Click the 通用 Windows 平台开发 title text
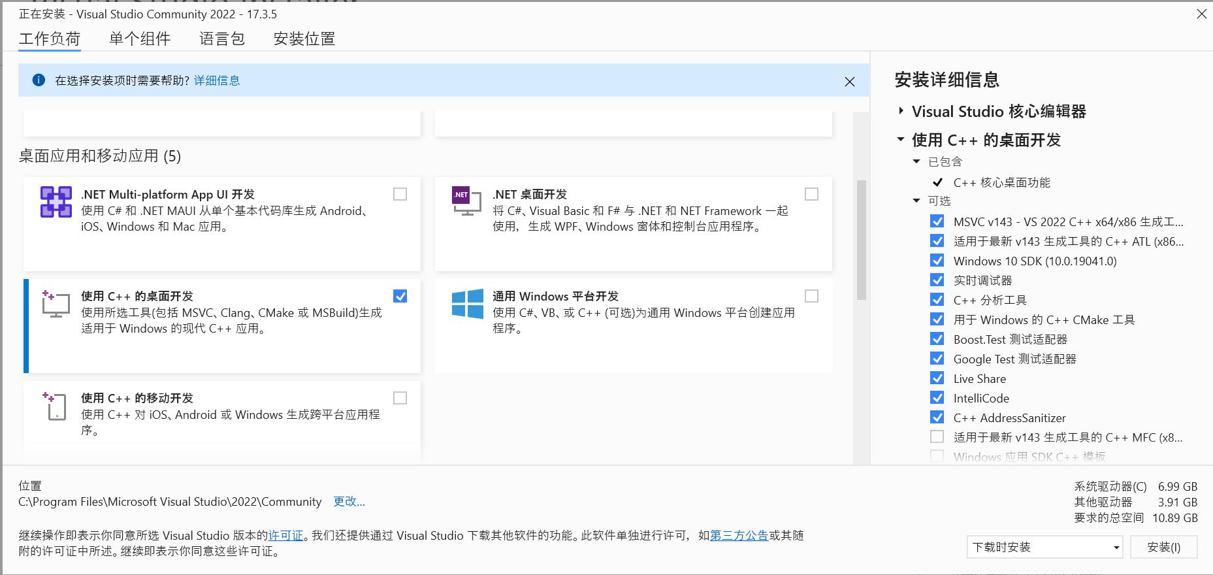 (x=555, y=296)
